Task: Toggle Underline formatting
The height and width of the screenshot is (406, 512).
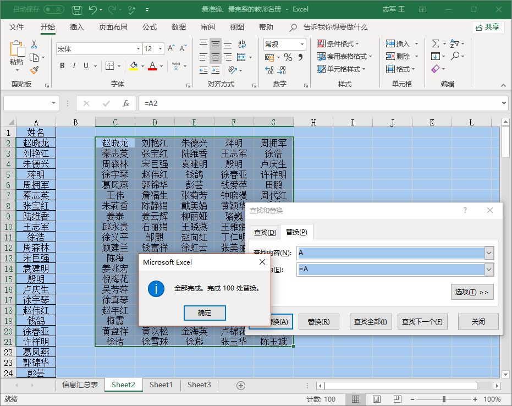Action: point(86,65)
